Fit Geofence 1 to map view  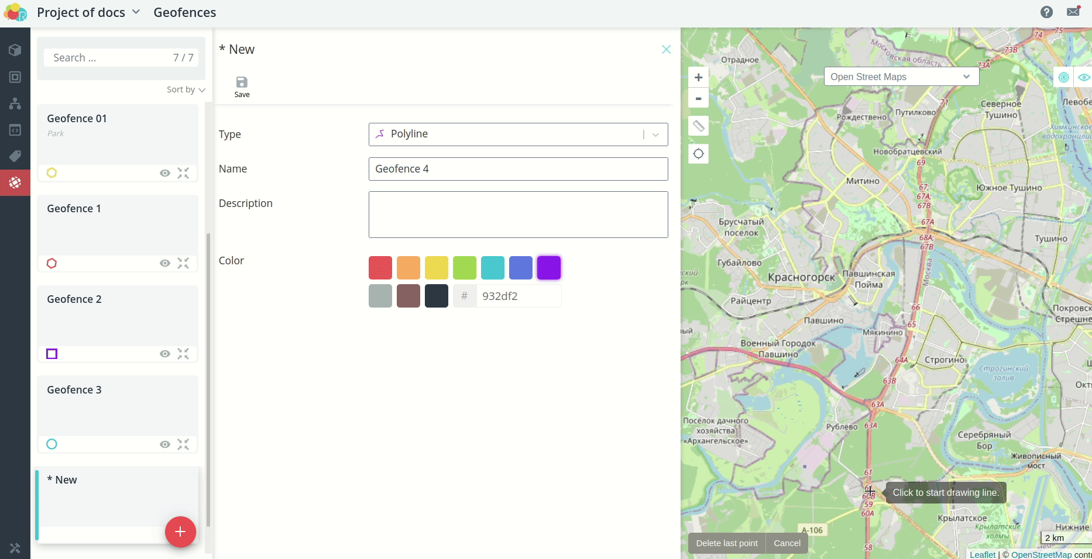click(183, 263)
